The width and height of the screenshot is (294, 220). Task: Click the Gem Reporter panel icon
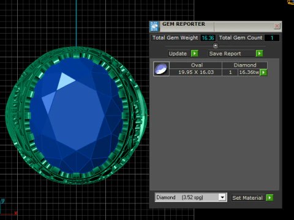[154, 26]
